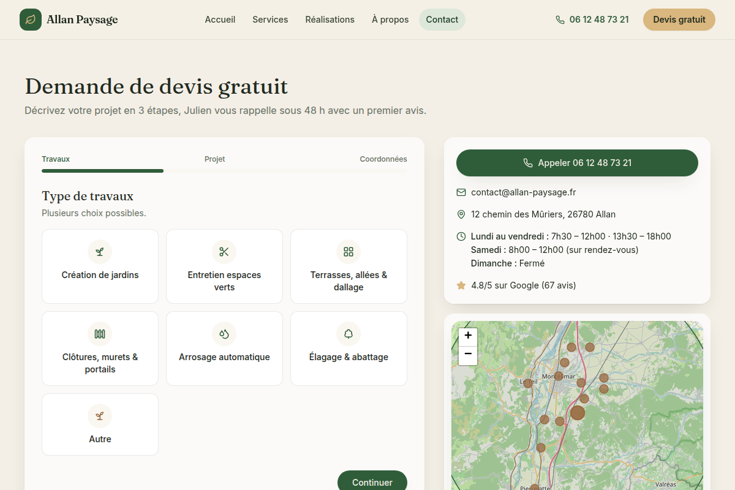
Task: Click the Dimanche : Fermé text
Action: point(508,263)
